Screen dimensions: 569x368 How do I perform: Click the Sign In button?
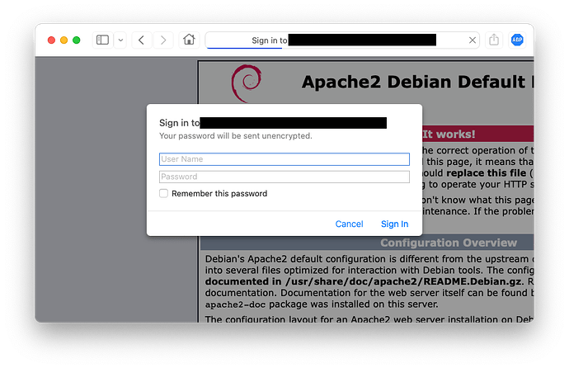click(394, 224)
